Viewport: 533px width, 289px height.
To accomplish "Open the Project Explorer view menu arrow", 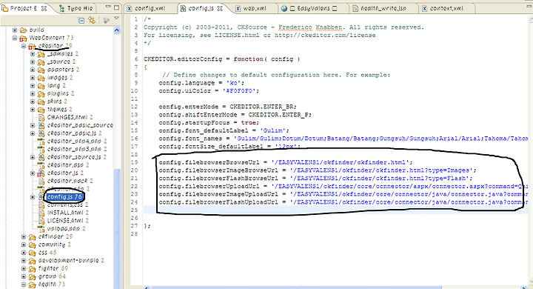I will (x=117, y=19).
